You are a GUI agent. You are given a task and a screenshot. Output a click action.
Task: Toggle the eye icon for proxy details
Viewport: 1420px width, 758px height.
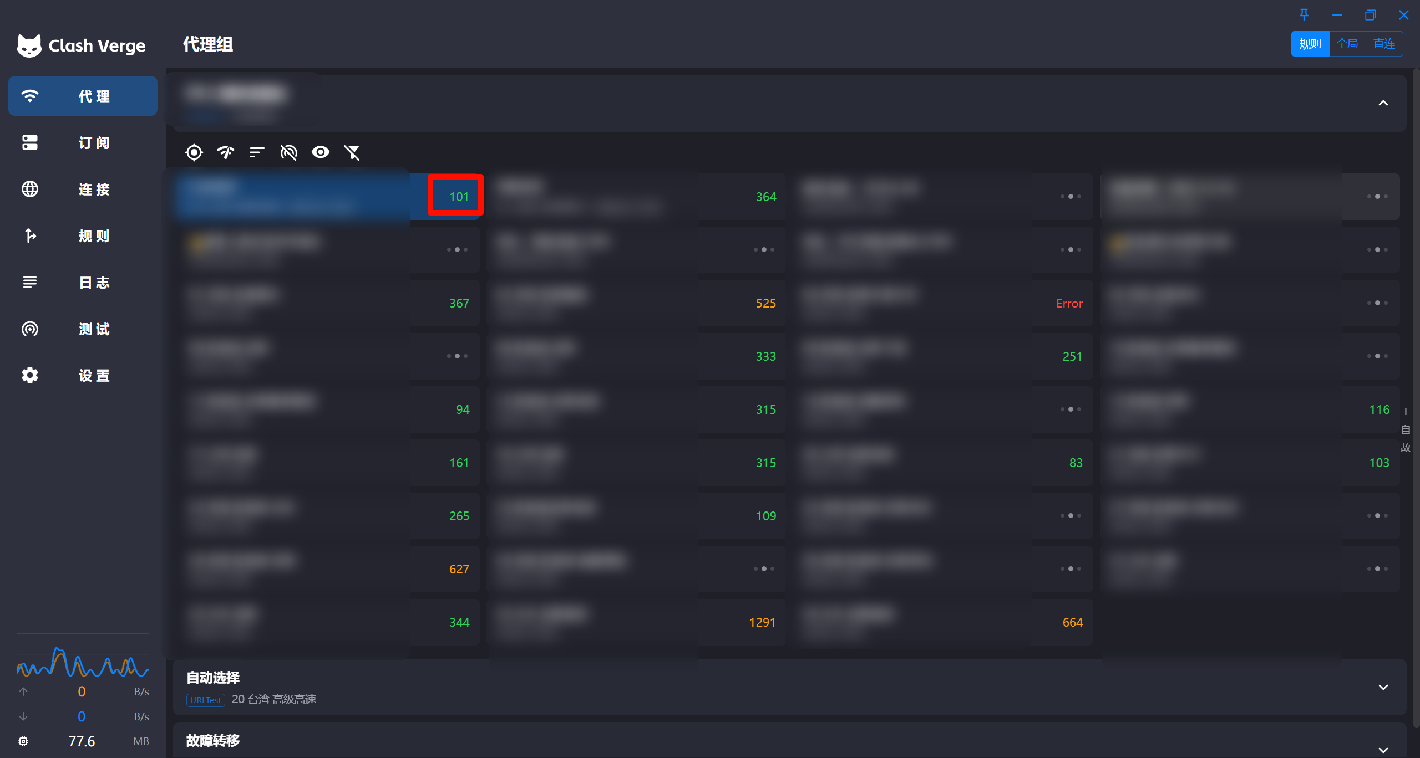pyautogui.click(x=321, y=152)
